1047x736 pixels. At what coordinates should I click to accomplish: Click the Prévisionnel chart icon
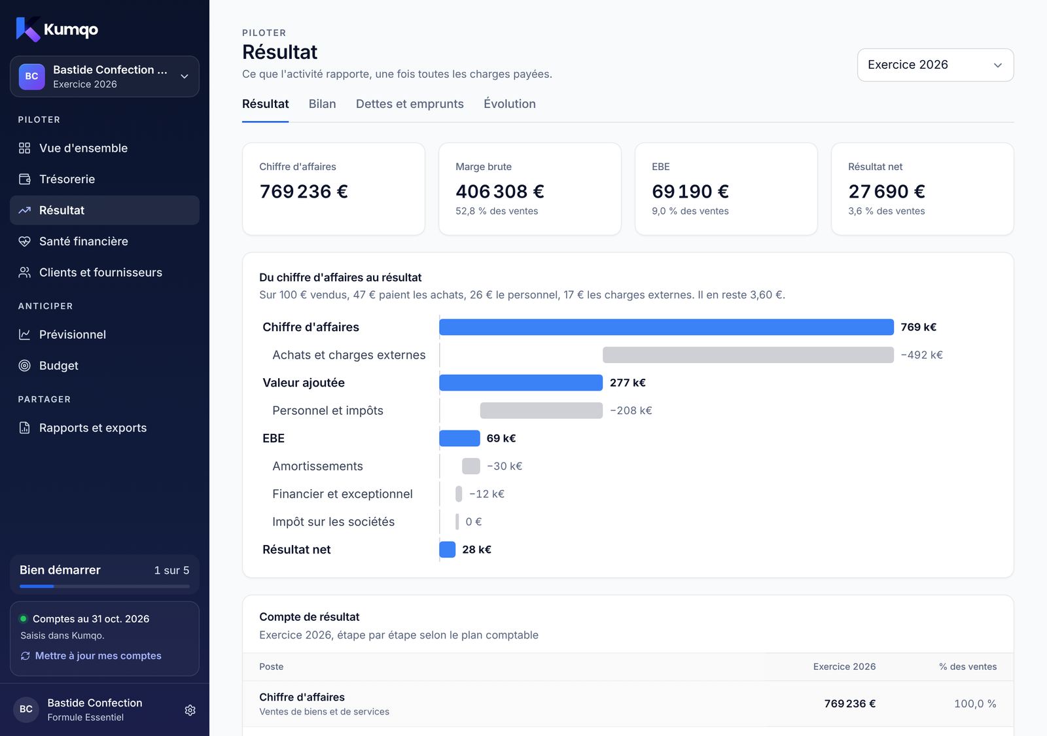pos(24,334)
